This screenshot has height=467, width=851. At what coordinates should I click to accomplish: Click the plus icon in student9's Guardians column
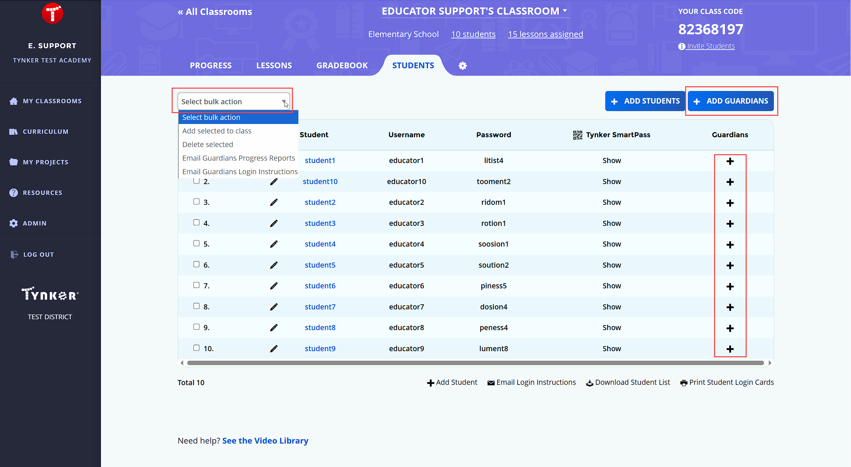730,349
